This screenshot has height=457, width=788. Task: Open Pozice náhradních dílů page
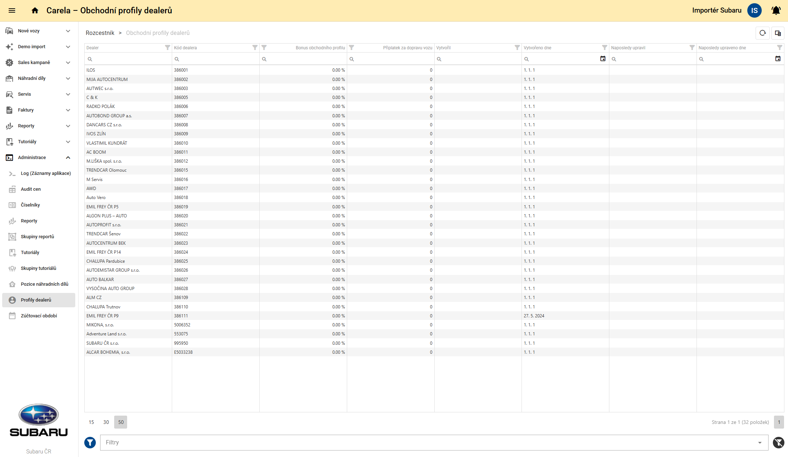click(39, 284)
